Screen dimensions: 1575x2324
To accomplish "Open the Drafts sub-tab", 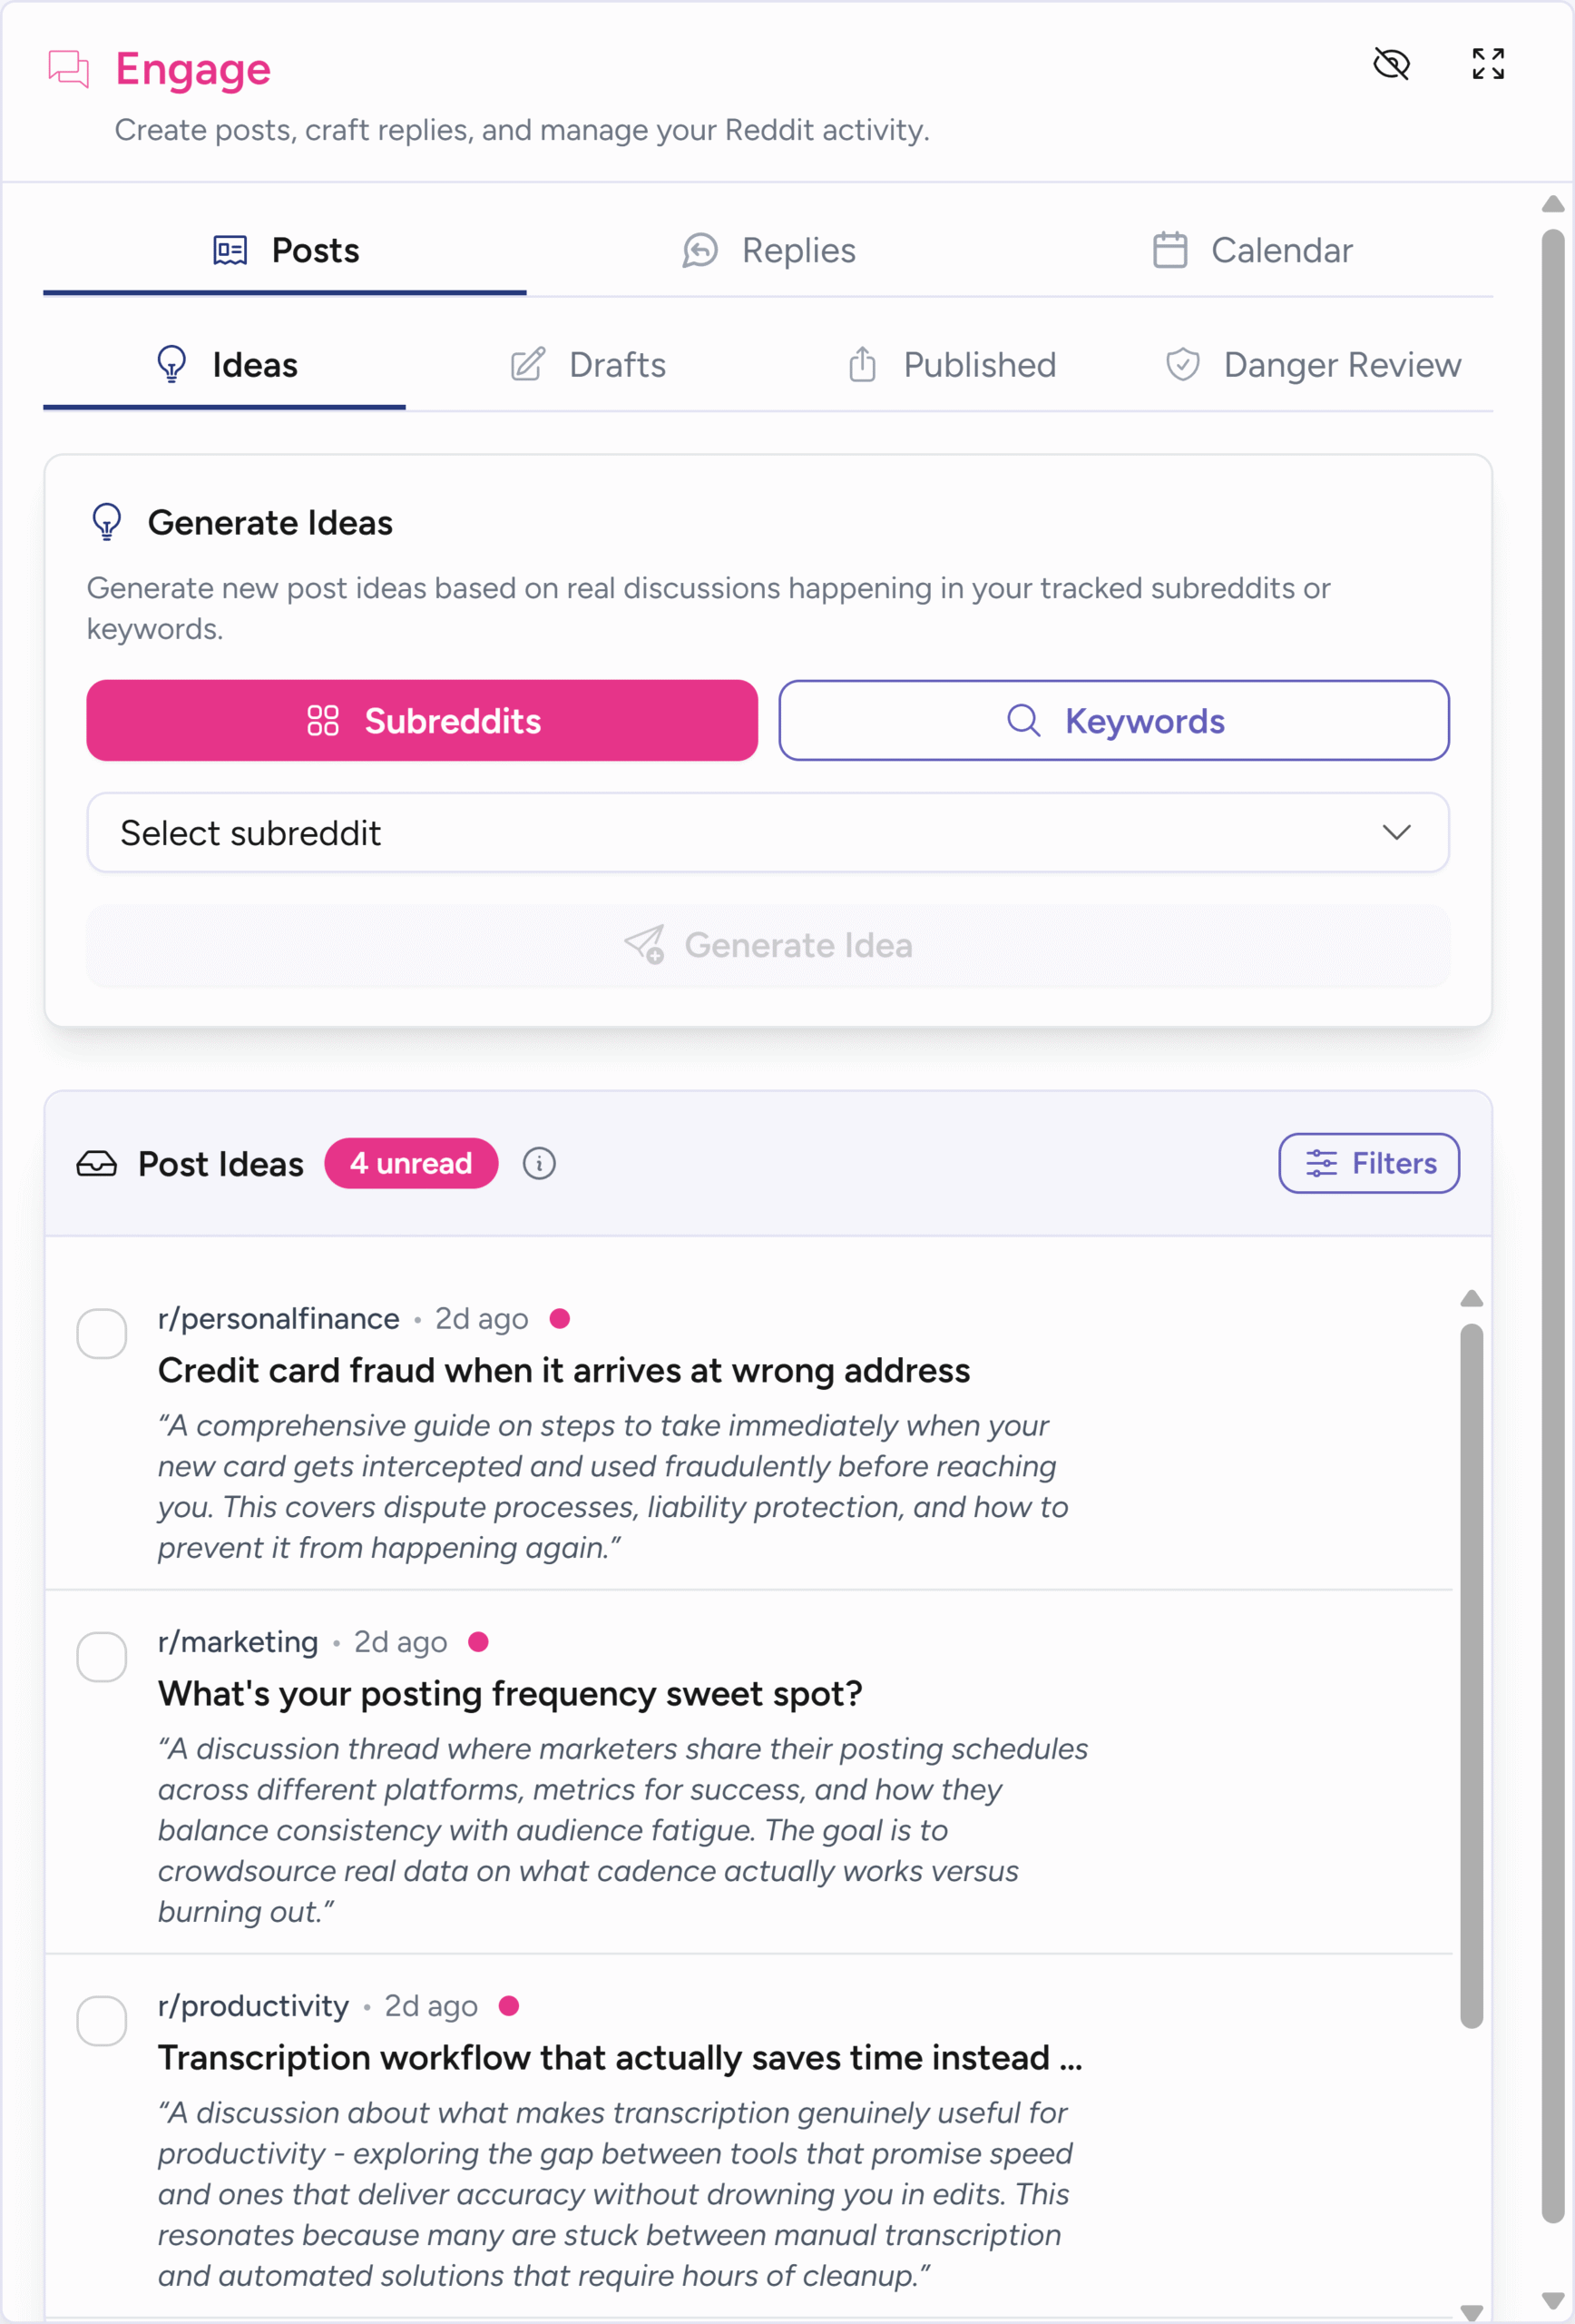I will coord(588,365).
